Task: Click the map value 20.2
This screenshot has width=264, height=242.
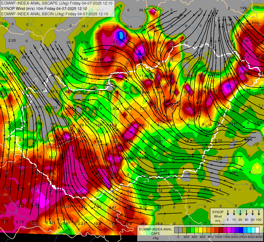Action: pyautogui.click(x=248, y=139)
